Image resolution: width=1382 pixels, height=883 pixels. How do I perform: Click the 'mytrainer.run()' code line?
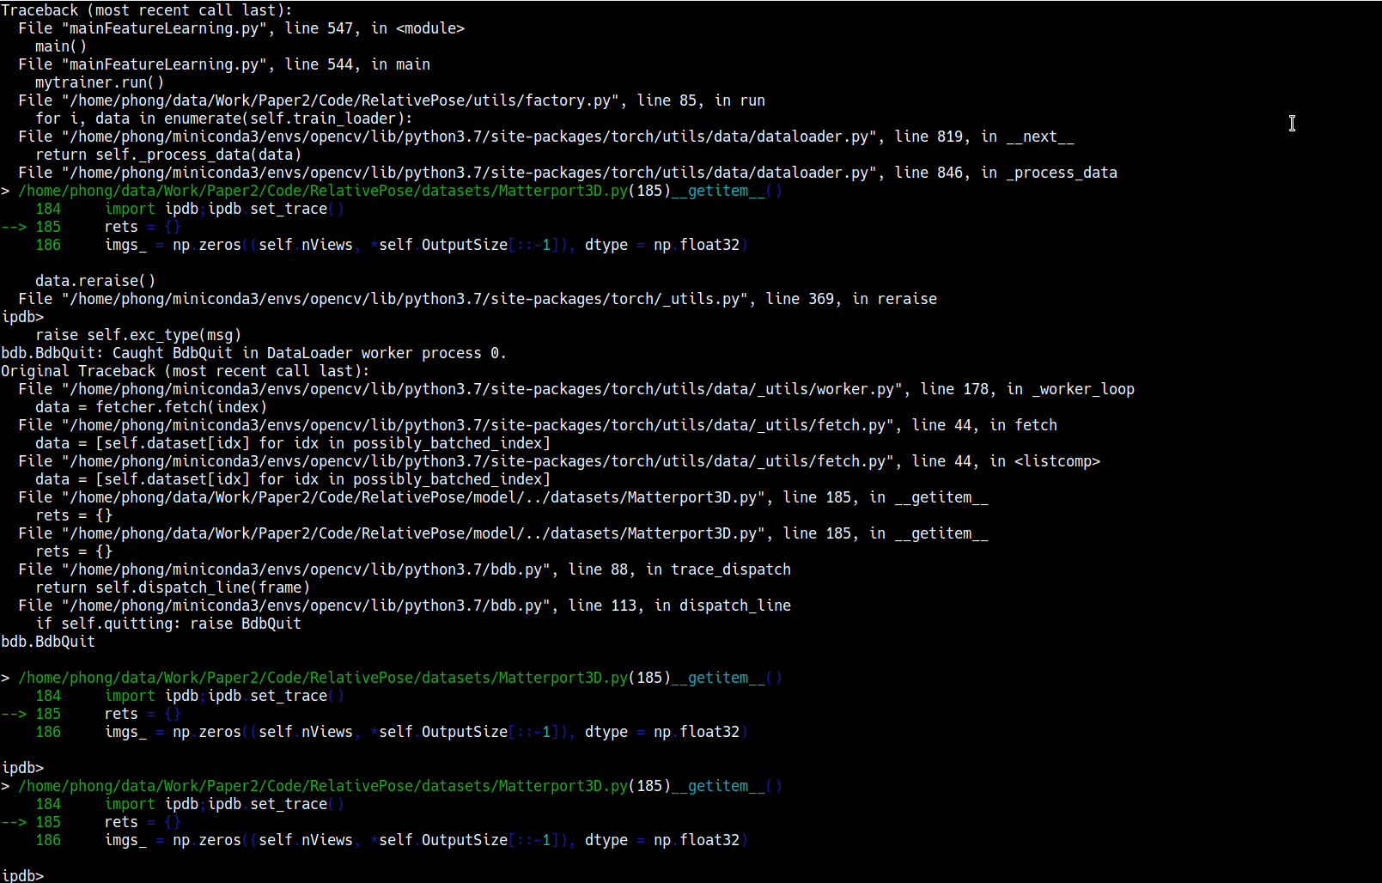(100, 82)
